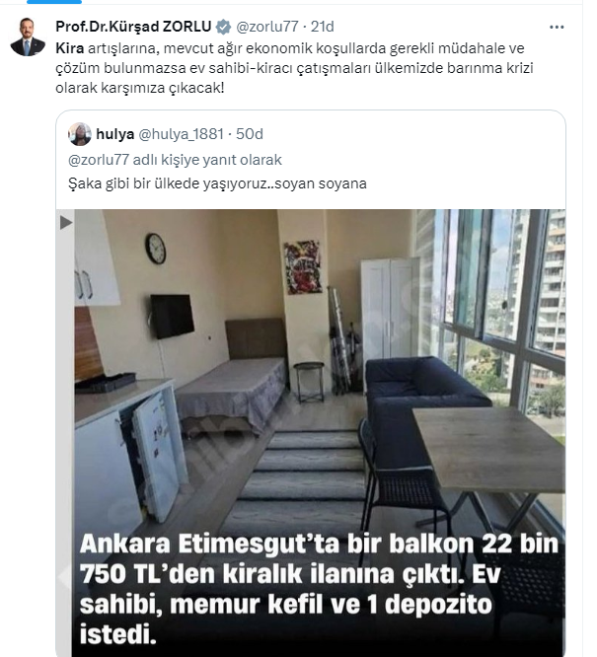Open hulya's small profile picture
The image size is (597, 657).
[x=80, y=134]
